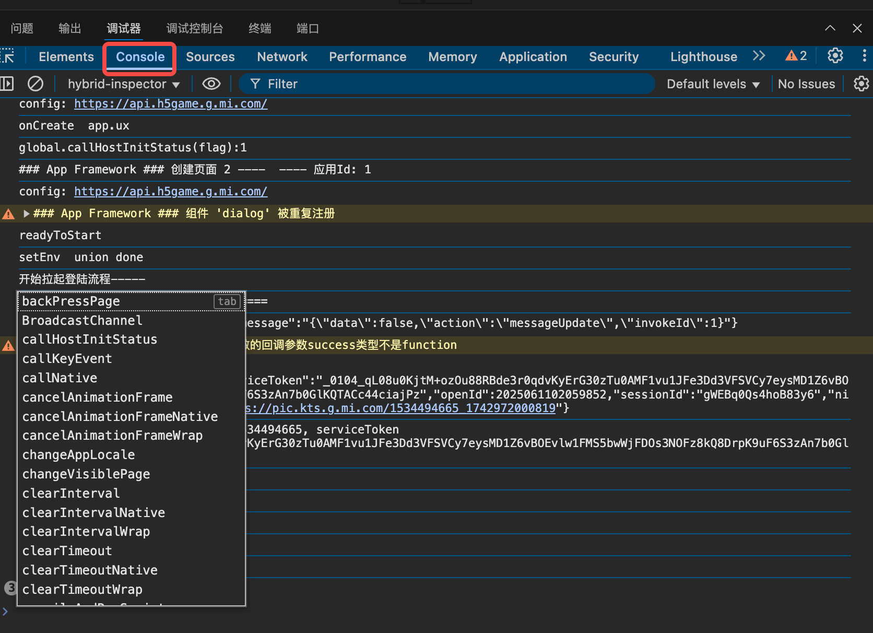Toggle the live expression eye icon
This screenshot has width=873, height=633.
211,84
